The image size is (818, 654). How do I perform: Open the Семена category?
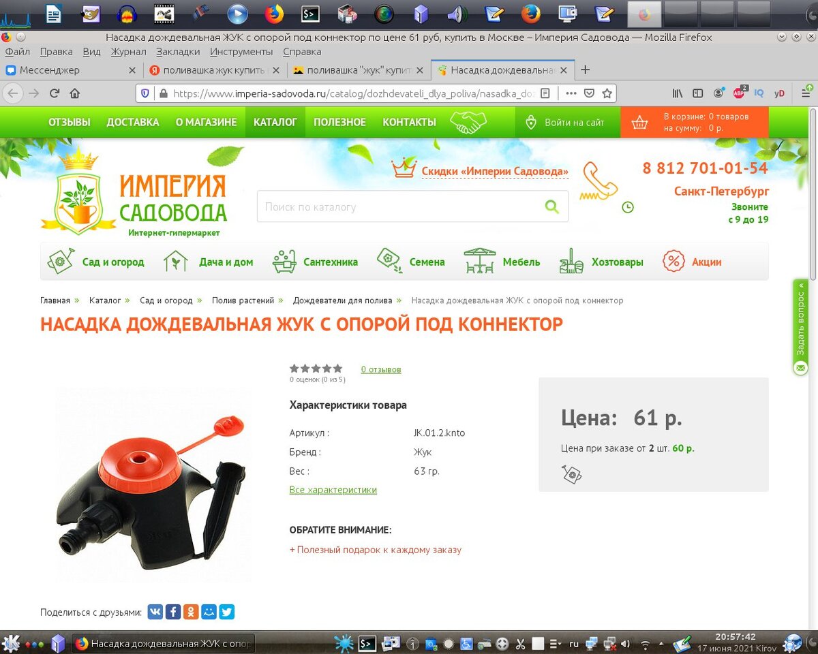point(411,262)
